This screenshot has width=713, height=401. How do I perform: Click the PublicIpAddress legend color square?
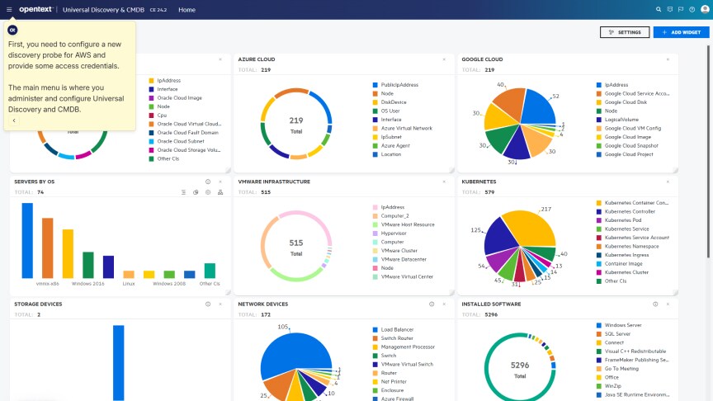pos(375,85)
